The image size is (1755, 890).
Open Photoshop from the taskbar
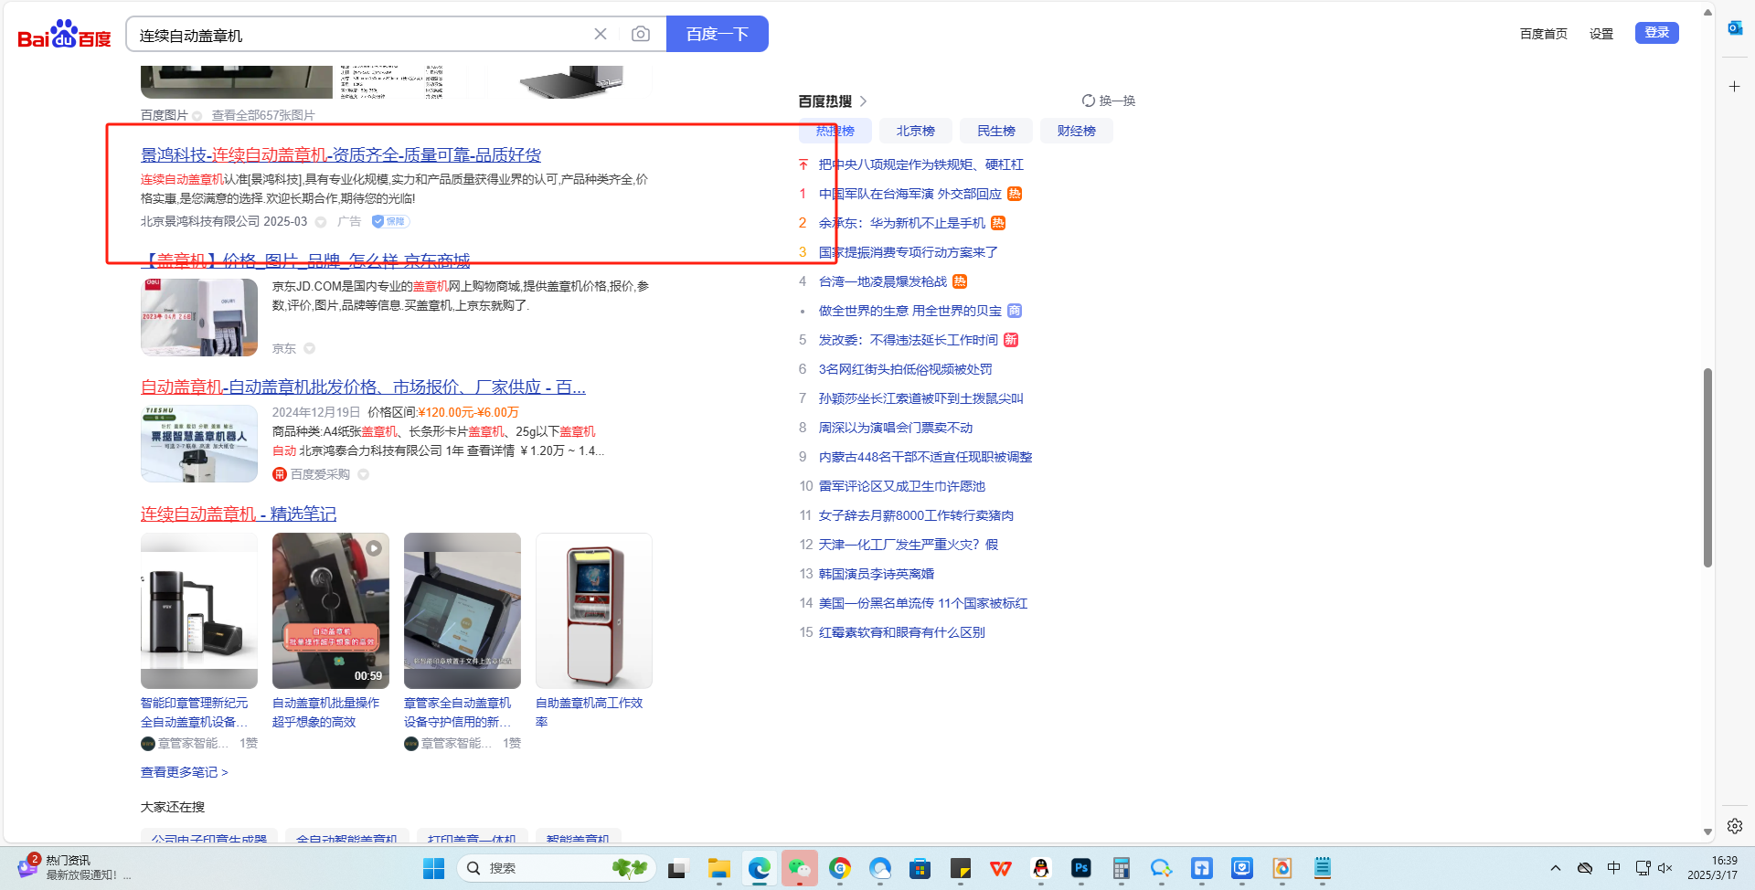(1081, 868)
